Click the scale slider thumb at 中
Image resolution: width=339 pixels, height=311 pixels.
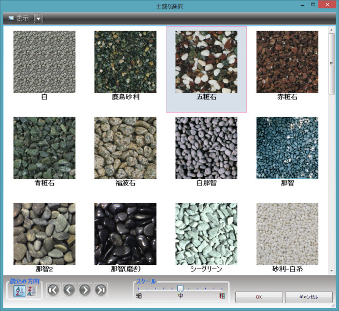pos(180,288)
